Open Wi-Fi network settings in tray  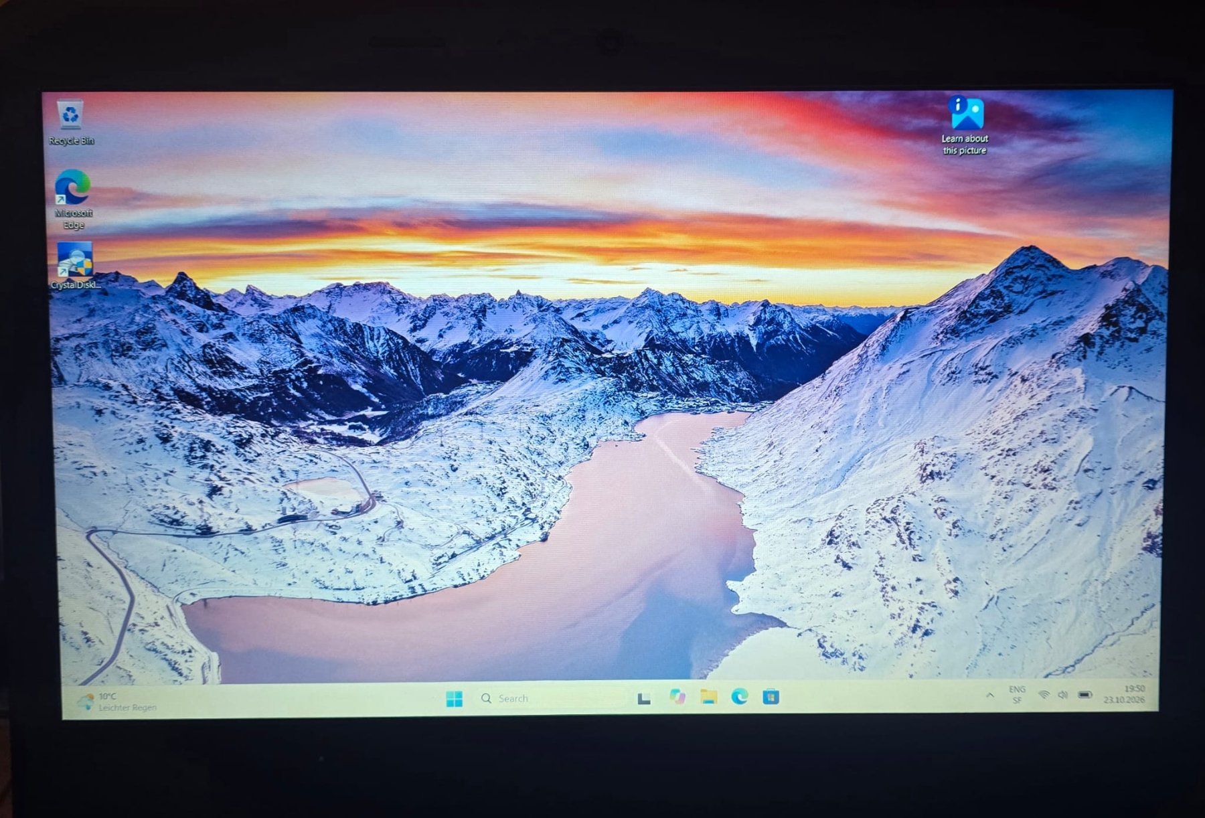(x=1043, y=695)
